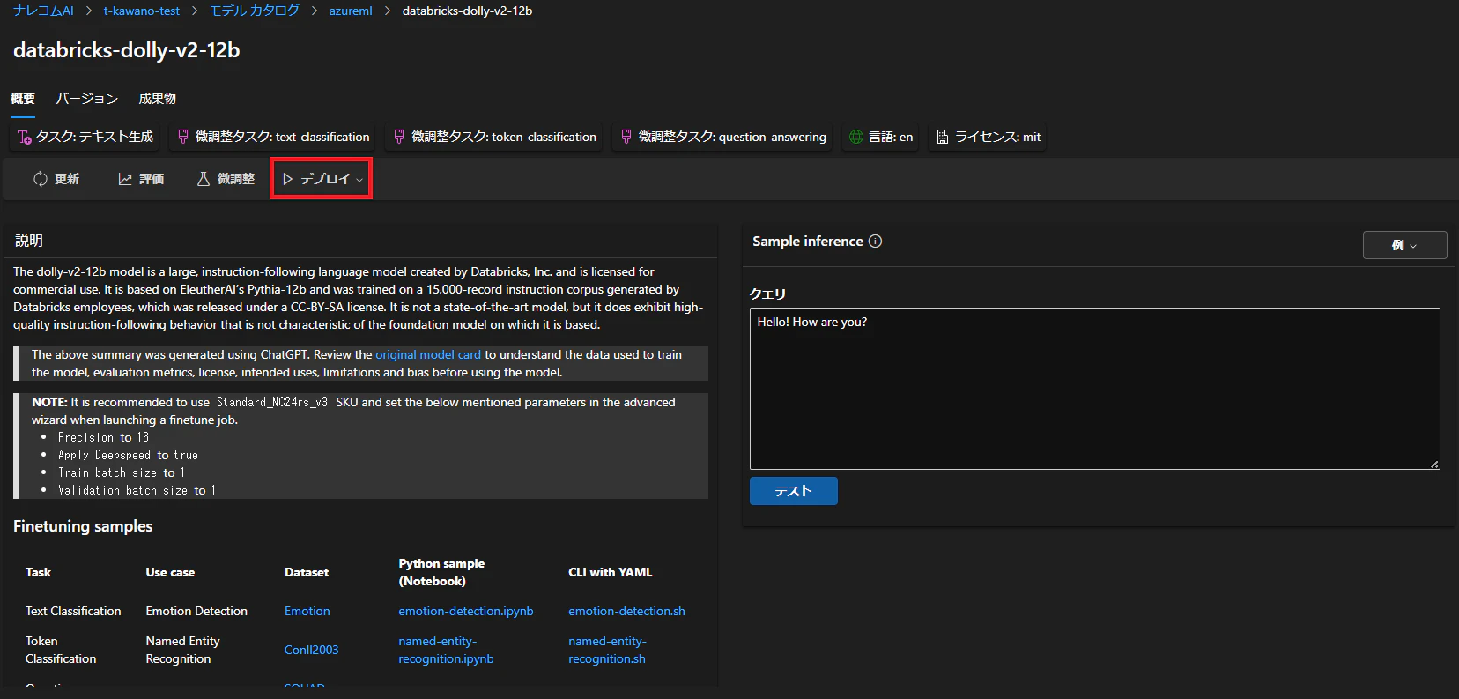Image resolution: width=1459 pixels, height=699 pixels.
Task: Click the token-classification tag icon
Action: pyautogui.click(x=399, y=137)
